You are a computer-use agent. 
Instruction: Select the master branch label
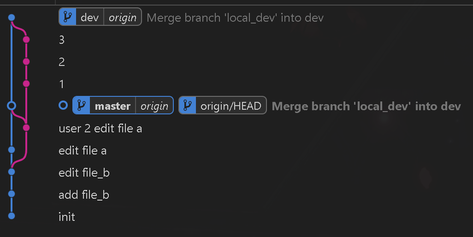point(112,106)
